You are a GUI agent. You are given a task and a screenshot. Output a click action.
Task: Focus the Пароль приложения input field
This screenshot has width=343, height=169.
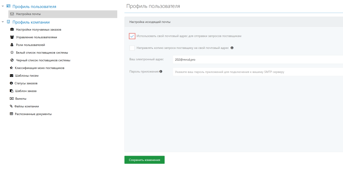point(258,72)
